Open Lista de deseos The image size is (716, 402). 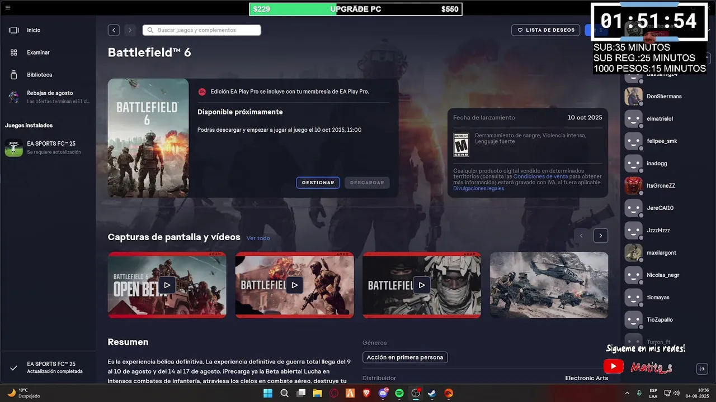(x=545, y=30)
